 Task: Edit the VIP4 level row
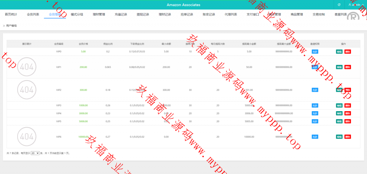click(x=339, y=113)
